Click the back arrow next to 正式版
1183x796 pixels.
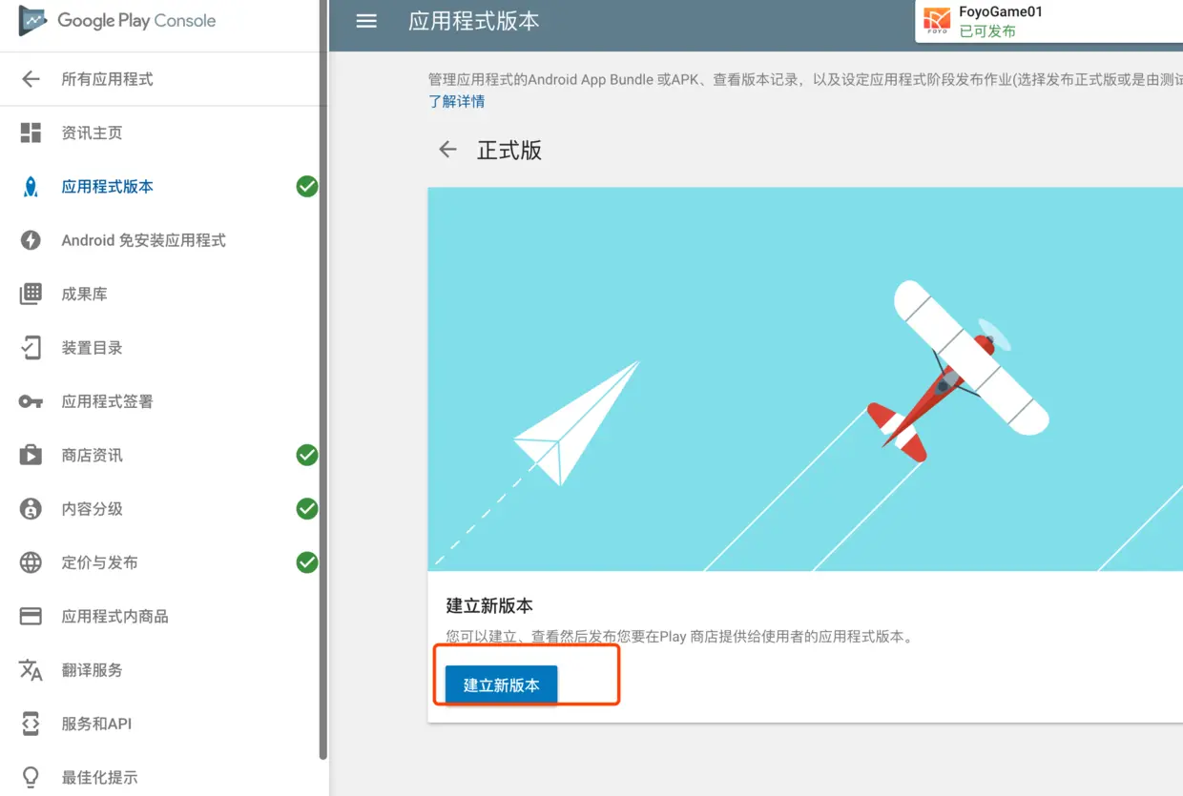[447, 149]
